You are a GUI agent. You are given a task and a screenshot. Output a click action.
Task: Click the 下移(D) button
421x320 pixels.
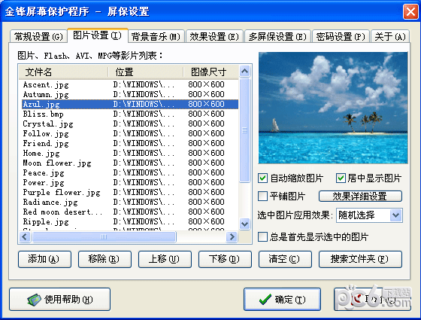coord(225,259)
